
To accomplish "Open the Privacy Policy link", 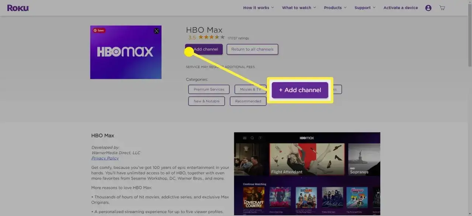I will (105, 158).
